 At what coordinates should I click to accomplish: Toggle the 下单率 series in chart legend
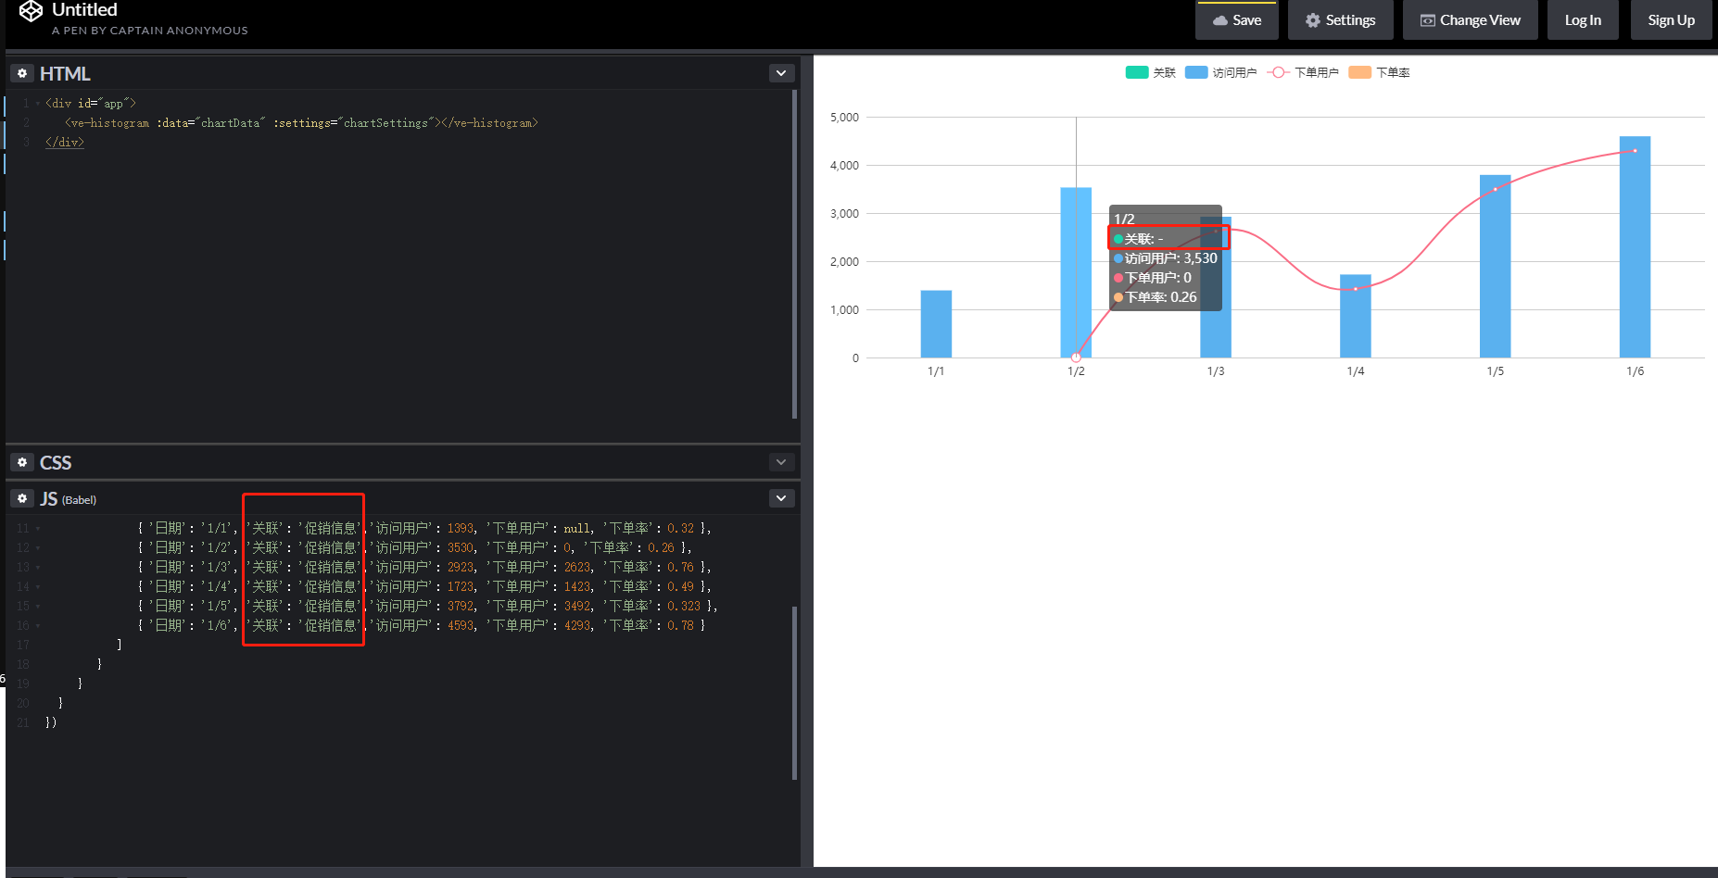pyautogui.click(x=1379, y=71)
